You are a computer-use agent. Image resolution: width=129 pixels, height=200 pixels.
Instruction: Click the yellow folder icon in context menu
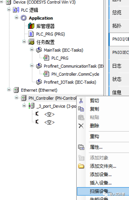(x=81, y=166)
